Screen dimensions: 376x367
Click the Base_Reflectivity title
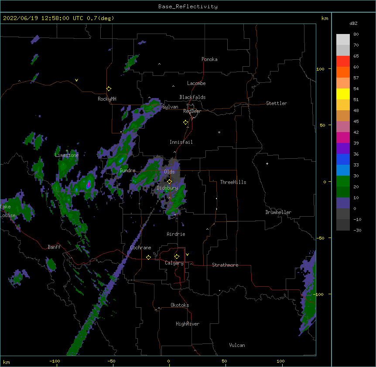[x=188, y=7]
